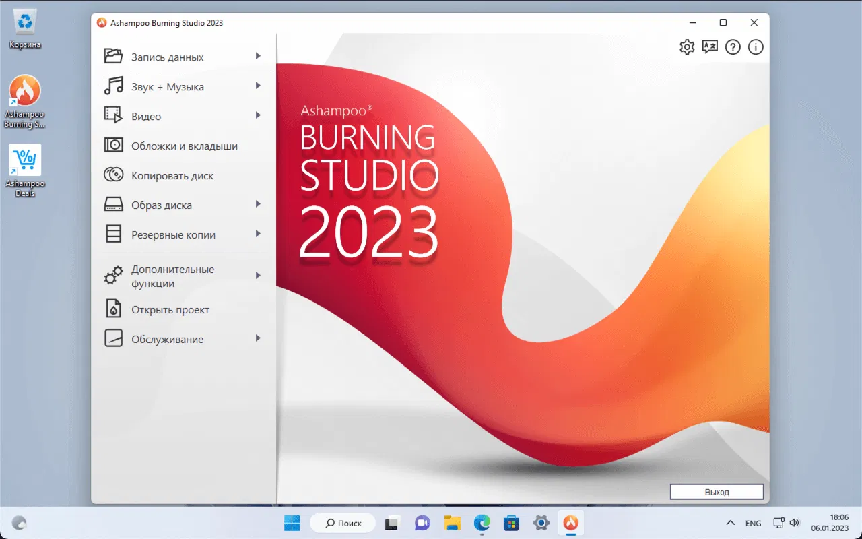Click the Выход button
This screenshot has width=862, height=539.
tap(717, 492)
